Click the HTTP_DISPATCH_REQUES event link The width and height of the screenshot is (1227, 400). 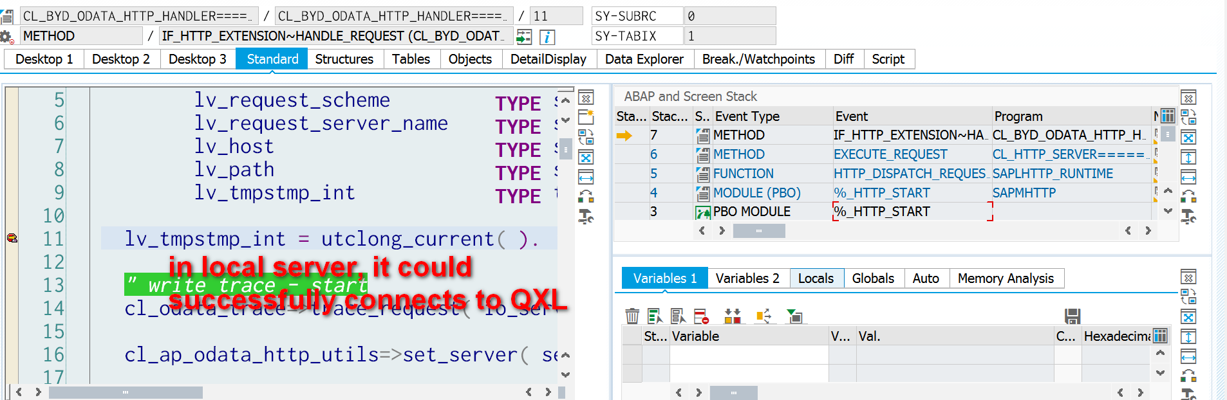[910, 174]
